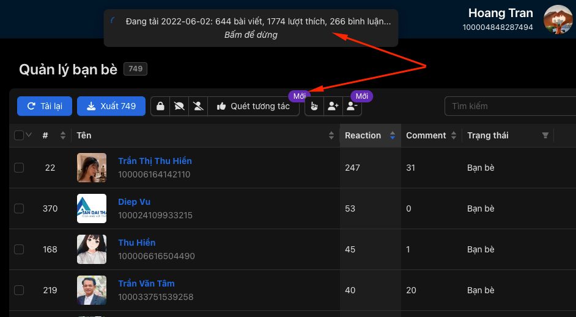Viewport: 576px width, 317px height.
Task: Click the Quản lý bạn bè heading
Action: 68,69
